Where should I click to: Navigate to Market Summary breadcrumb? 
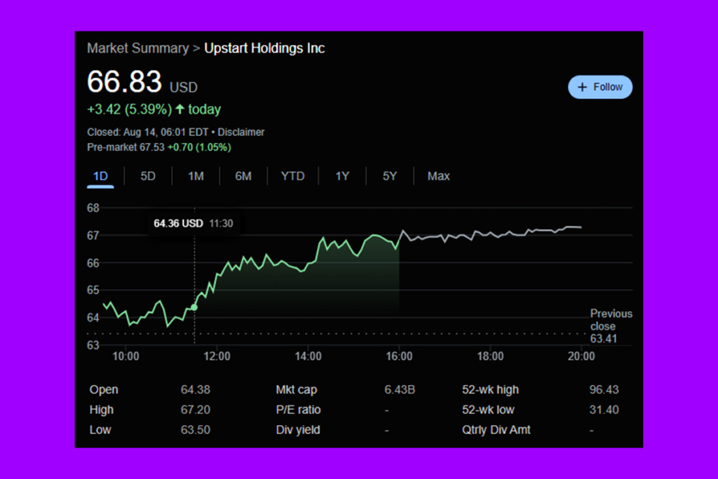click(x=137, y=48)
